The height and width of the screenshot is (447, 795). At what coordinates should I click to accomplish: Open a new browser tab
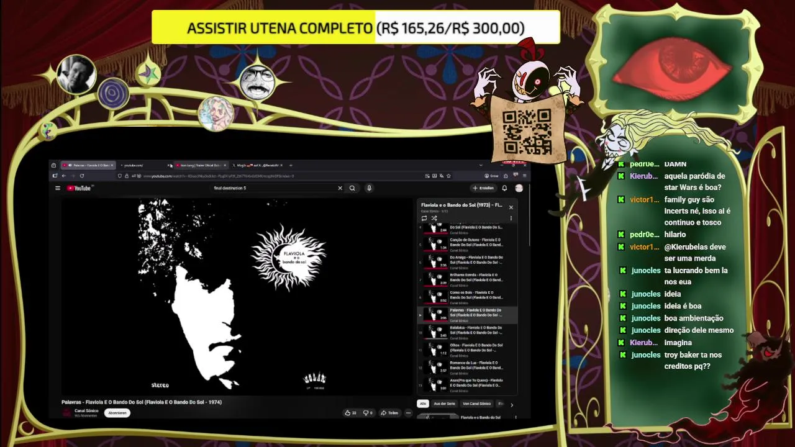point(291,165)
